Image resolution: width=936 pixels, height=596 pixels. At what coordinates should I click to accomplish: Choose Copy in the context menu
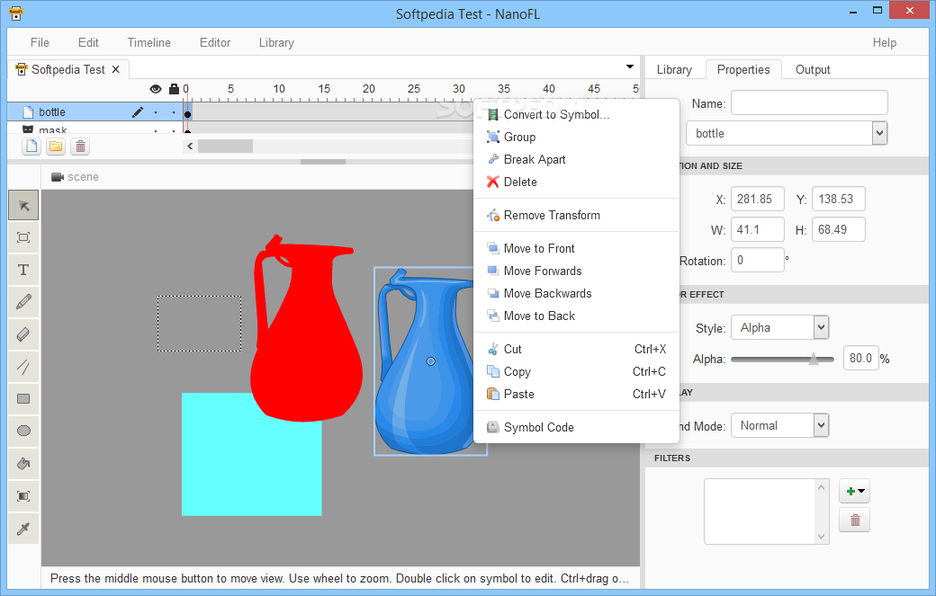click(577, 372)
